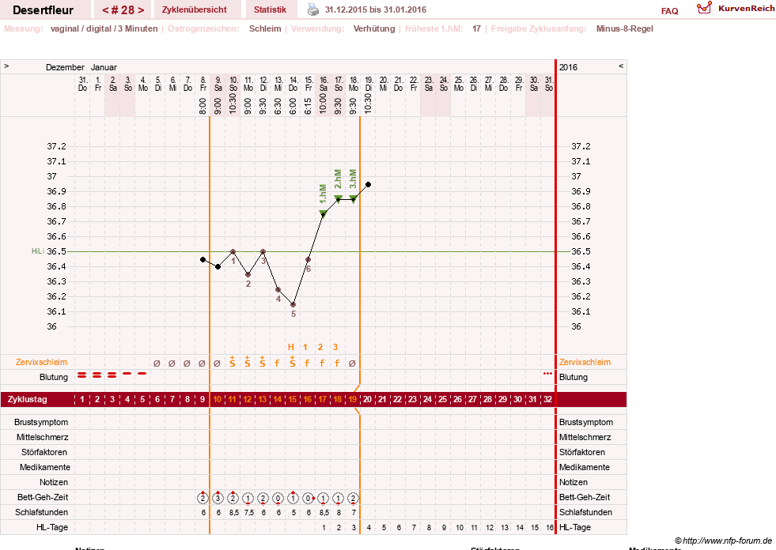Screen dimensions: 776x550
Task: Click the 1.hM temperature marker
Action: point(324,213)
